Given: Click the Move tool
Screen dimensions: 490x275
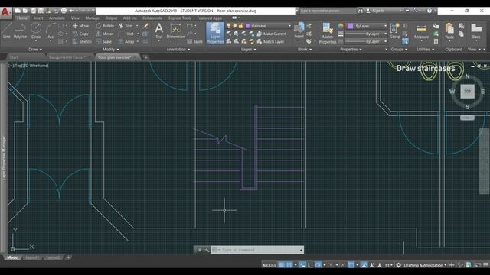Looking at the screenshot, I should click(80, 26).
